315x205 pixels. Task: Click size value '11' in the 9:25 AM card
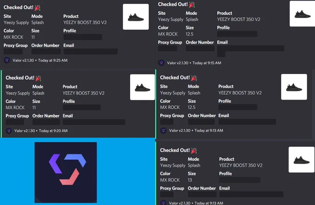coord(33,37)
